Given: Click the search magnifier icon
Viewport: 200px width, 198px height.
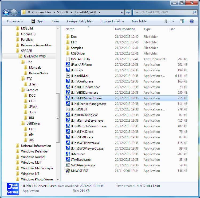Looking at the screenshot, I should [x=194, y=12].
